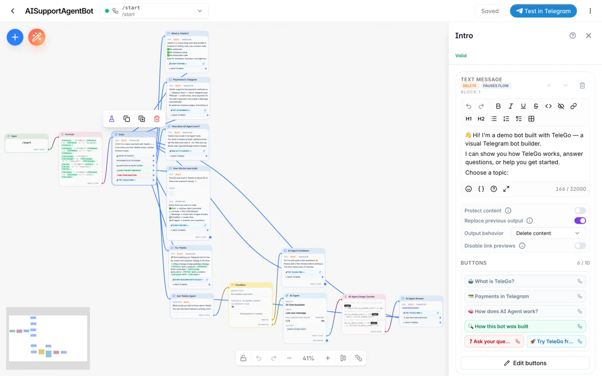Screen dimensions: 602x376
Task: Insert a variable with curly braces icon
Action: [481, 189]
